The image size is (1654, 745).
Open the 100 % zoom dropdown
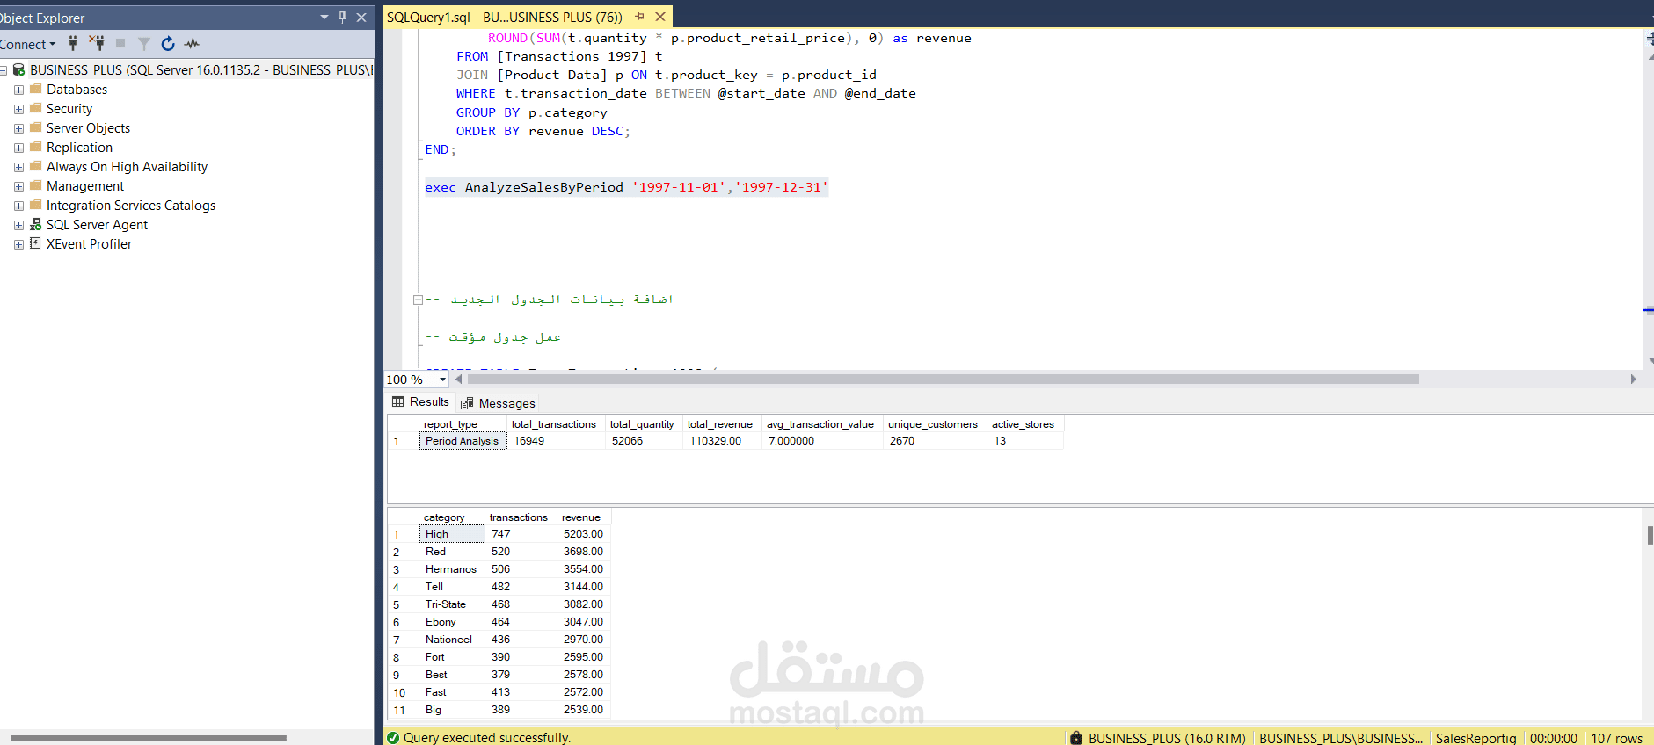tap(442, 380)
